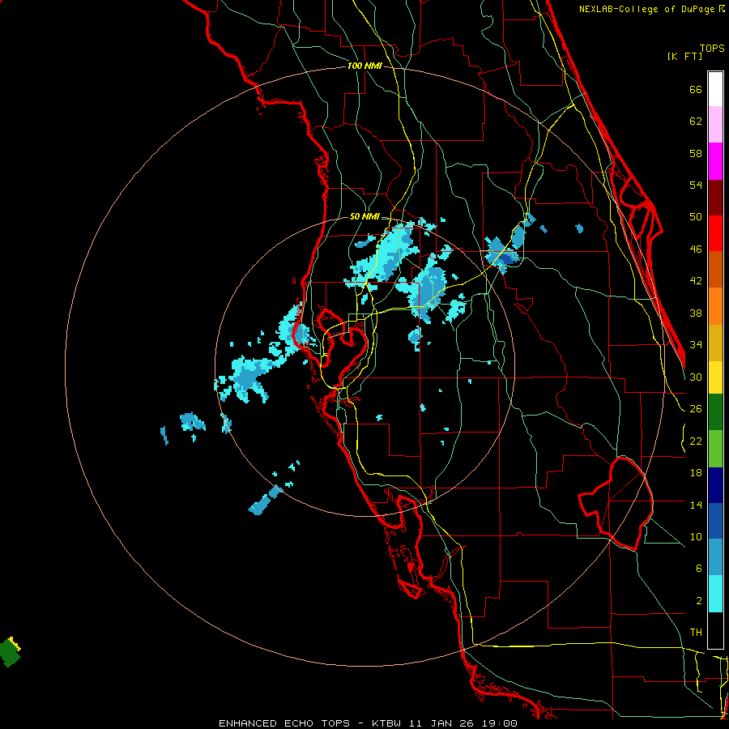Click the 26 value on the legend scale
Viewport: 729px width, 729px height.
pos(696,409)
